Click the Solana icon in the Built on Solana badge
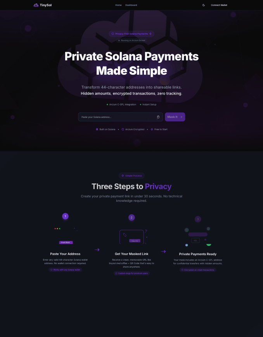Image resolution: width=263 pixels, height=337 pixels. [x=97, y=129]
